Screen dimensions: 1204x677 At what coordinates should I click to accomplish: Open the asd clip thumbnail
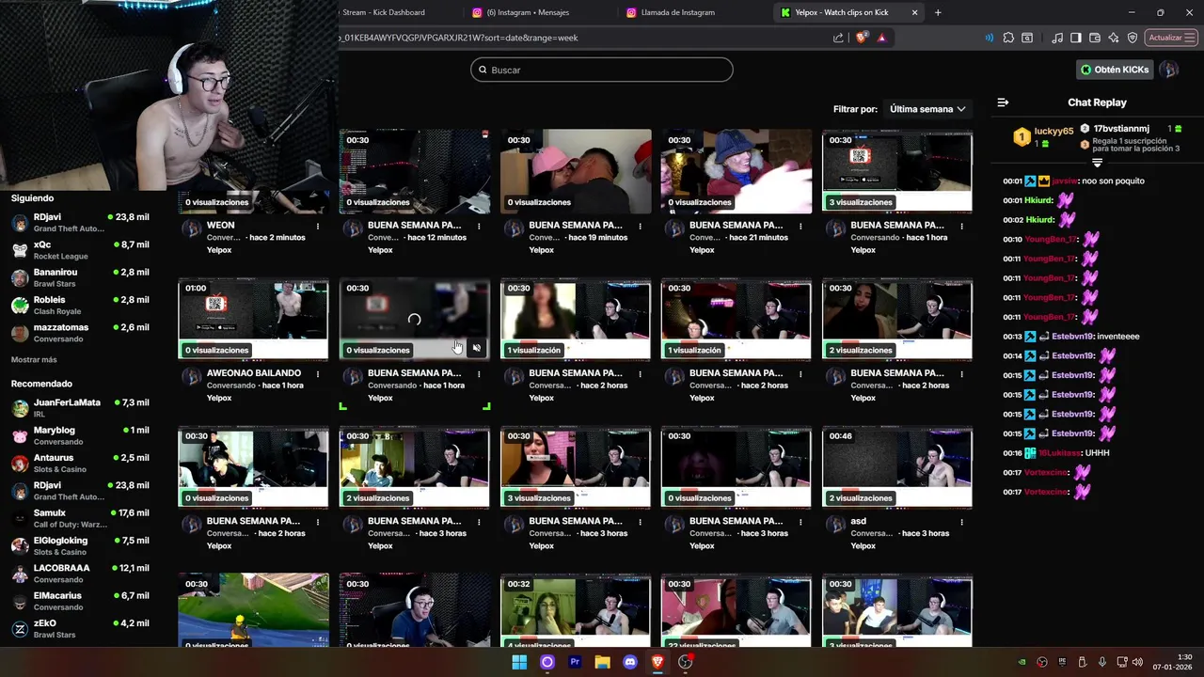pyautogui.click(x=896, y=467)
